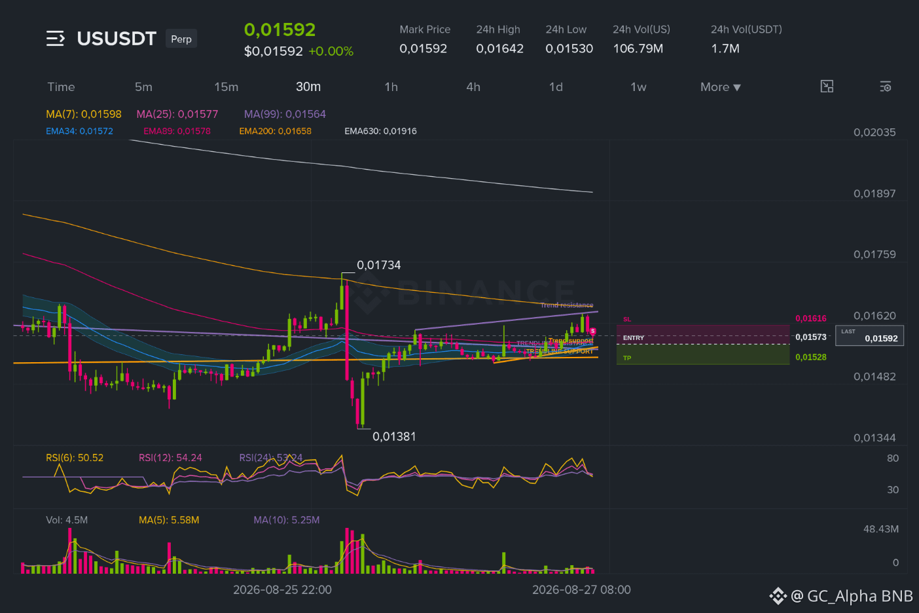Click the 24h High value 0,01642

(x=500, y=48)
